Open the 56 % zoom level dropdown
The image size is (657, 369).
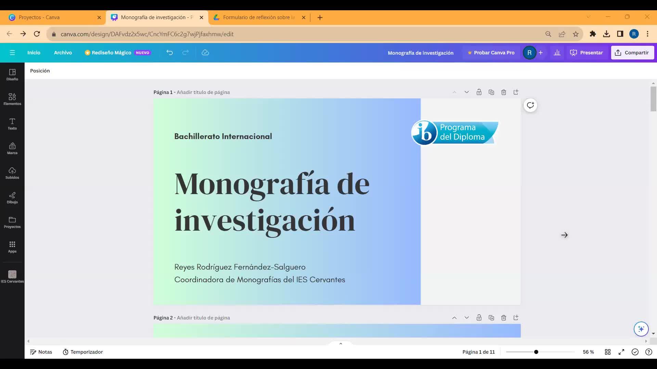point(589,352)
